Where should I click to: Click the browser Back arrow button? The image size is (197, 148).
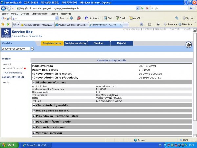coord(4,8)
